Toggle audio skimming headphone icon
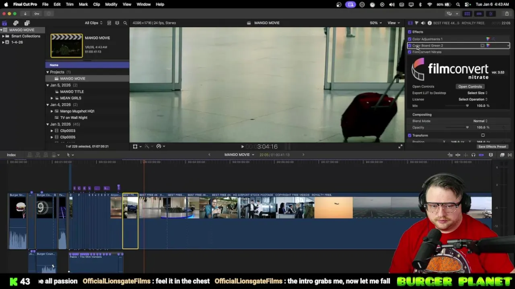Screen dimensions: 515x289 pyautogui.click(x=473, y=155)
